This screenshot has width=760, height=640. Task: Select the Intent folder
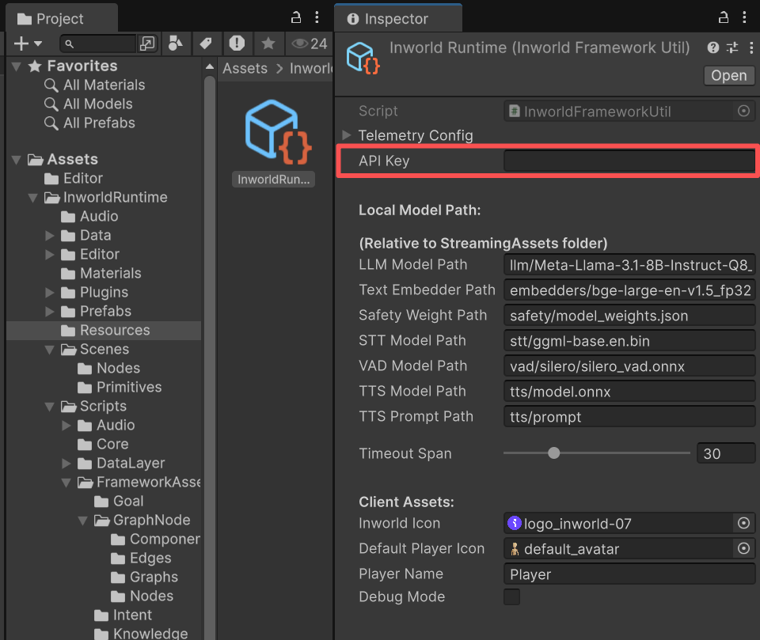coord(123,615)
